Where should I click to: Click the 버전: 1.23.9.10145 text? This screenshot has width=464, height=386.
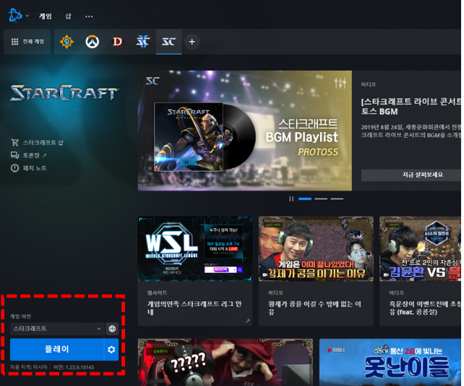click(74, 367)
